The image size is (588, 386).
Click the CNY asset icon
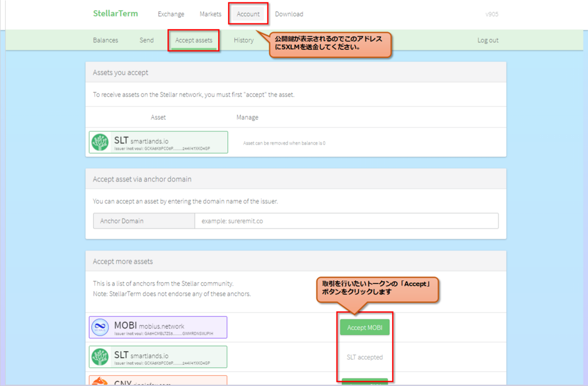[x=100, y=381]
